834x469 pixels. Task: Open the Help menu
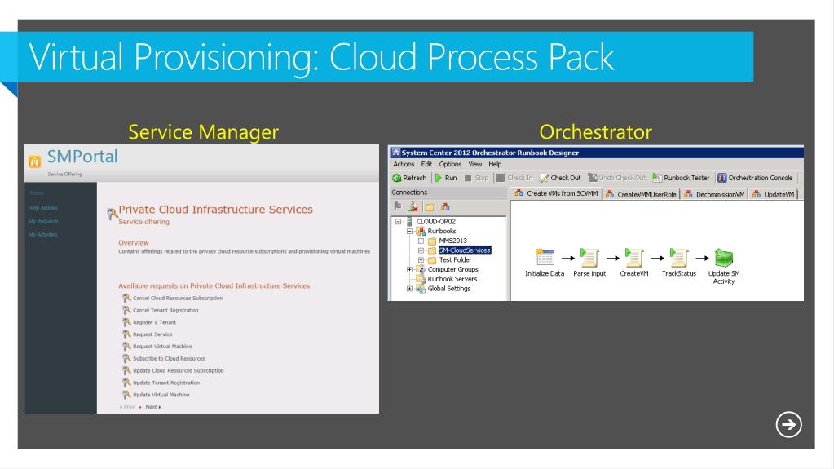point(495,164)
